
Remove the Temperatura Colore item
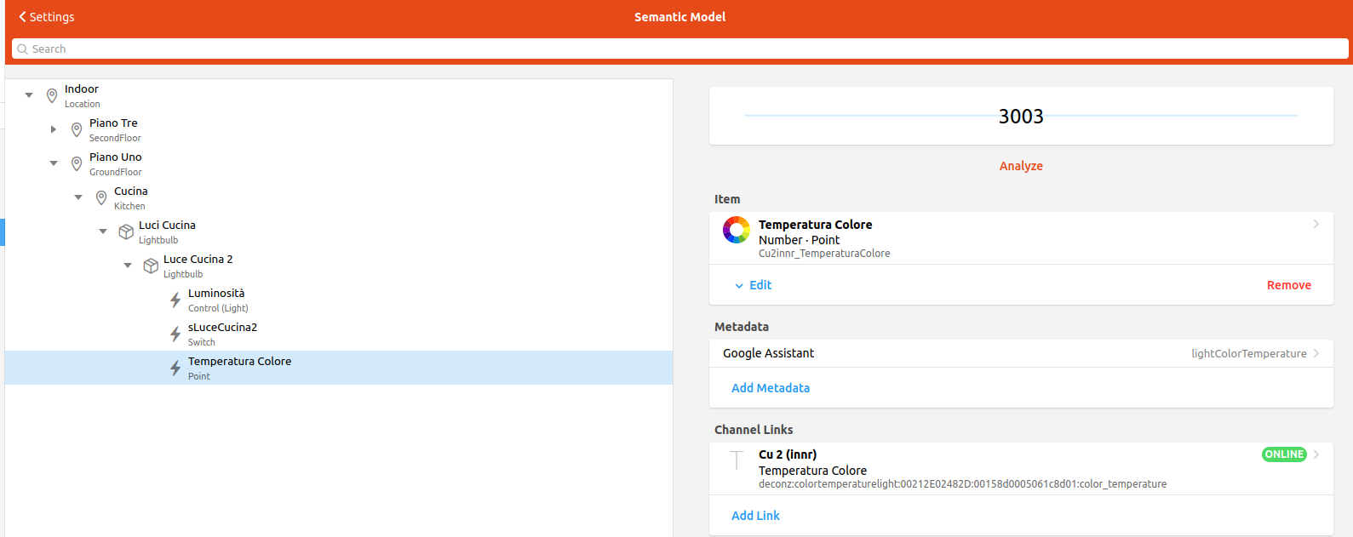coord(1288,285)
